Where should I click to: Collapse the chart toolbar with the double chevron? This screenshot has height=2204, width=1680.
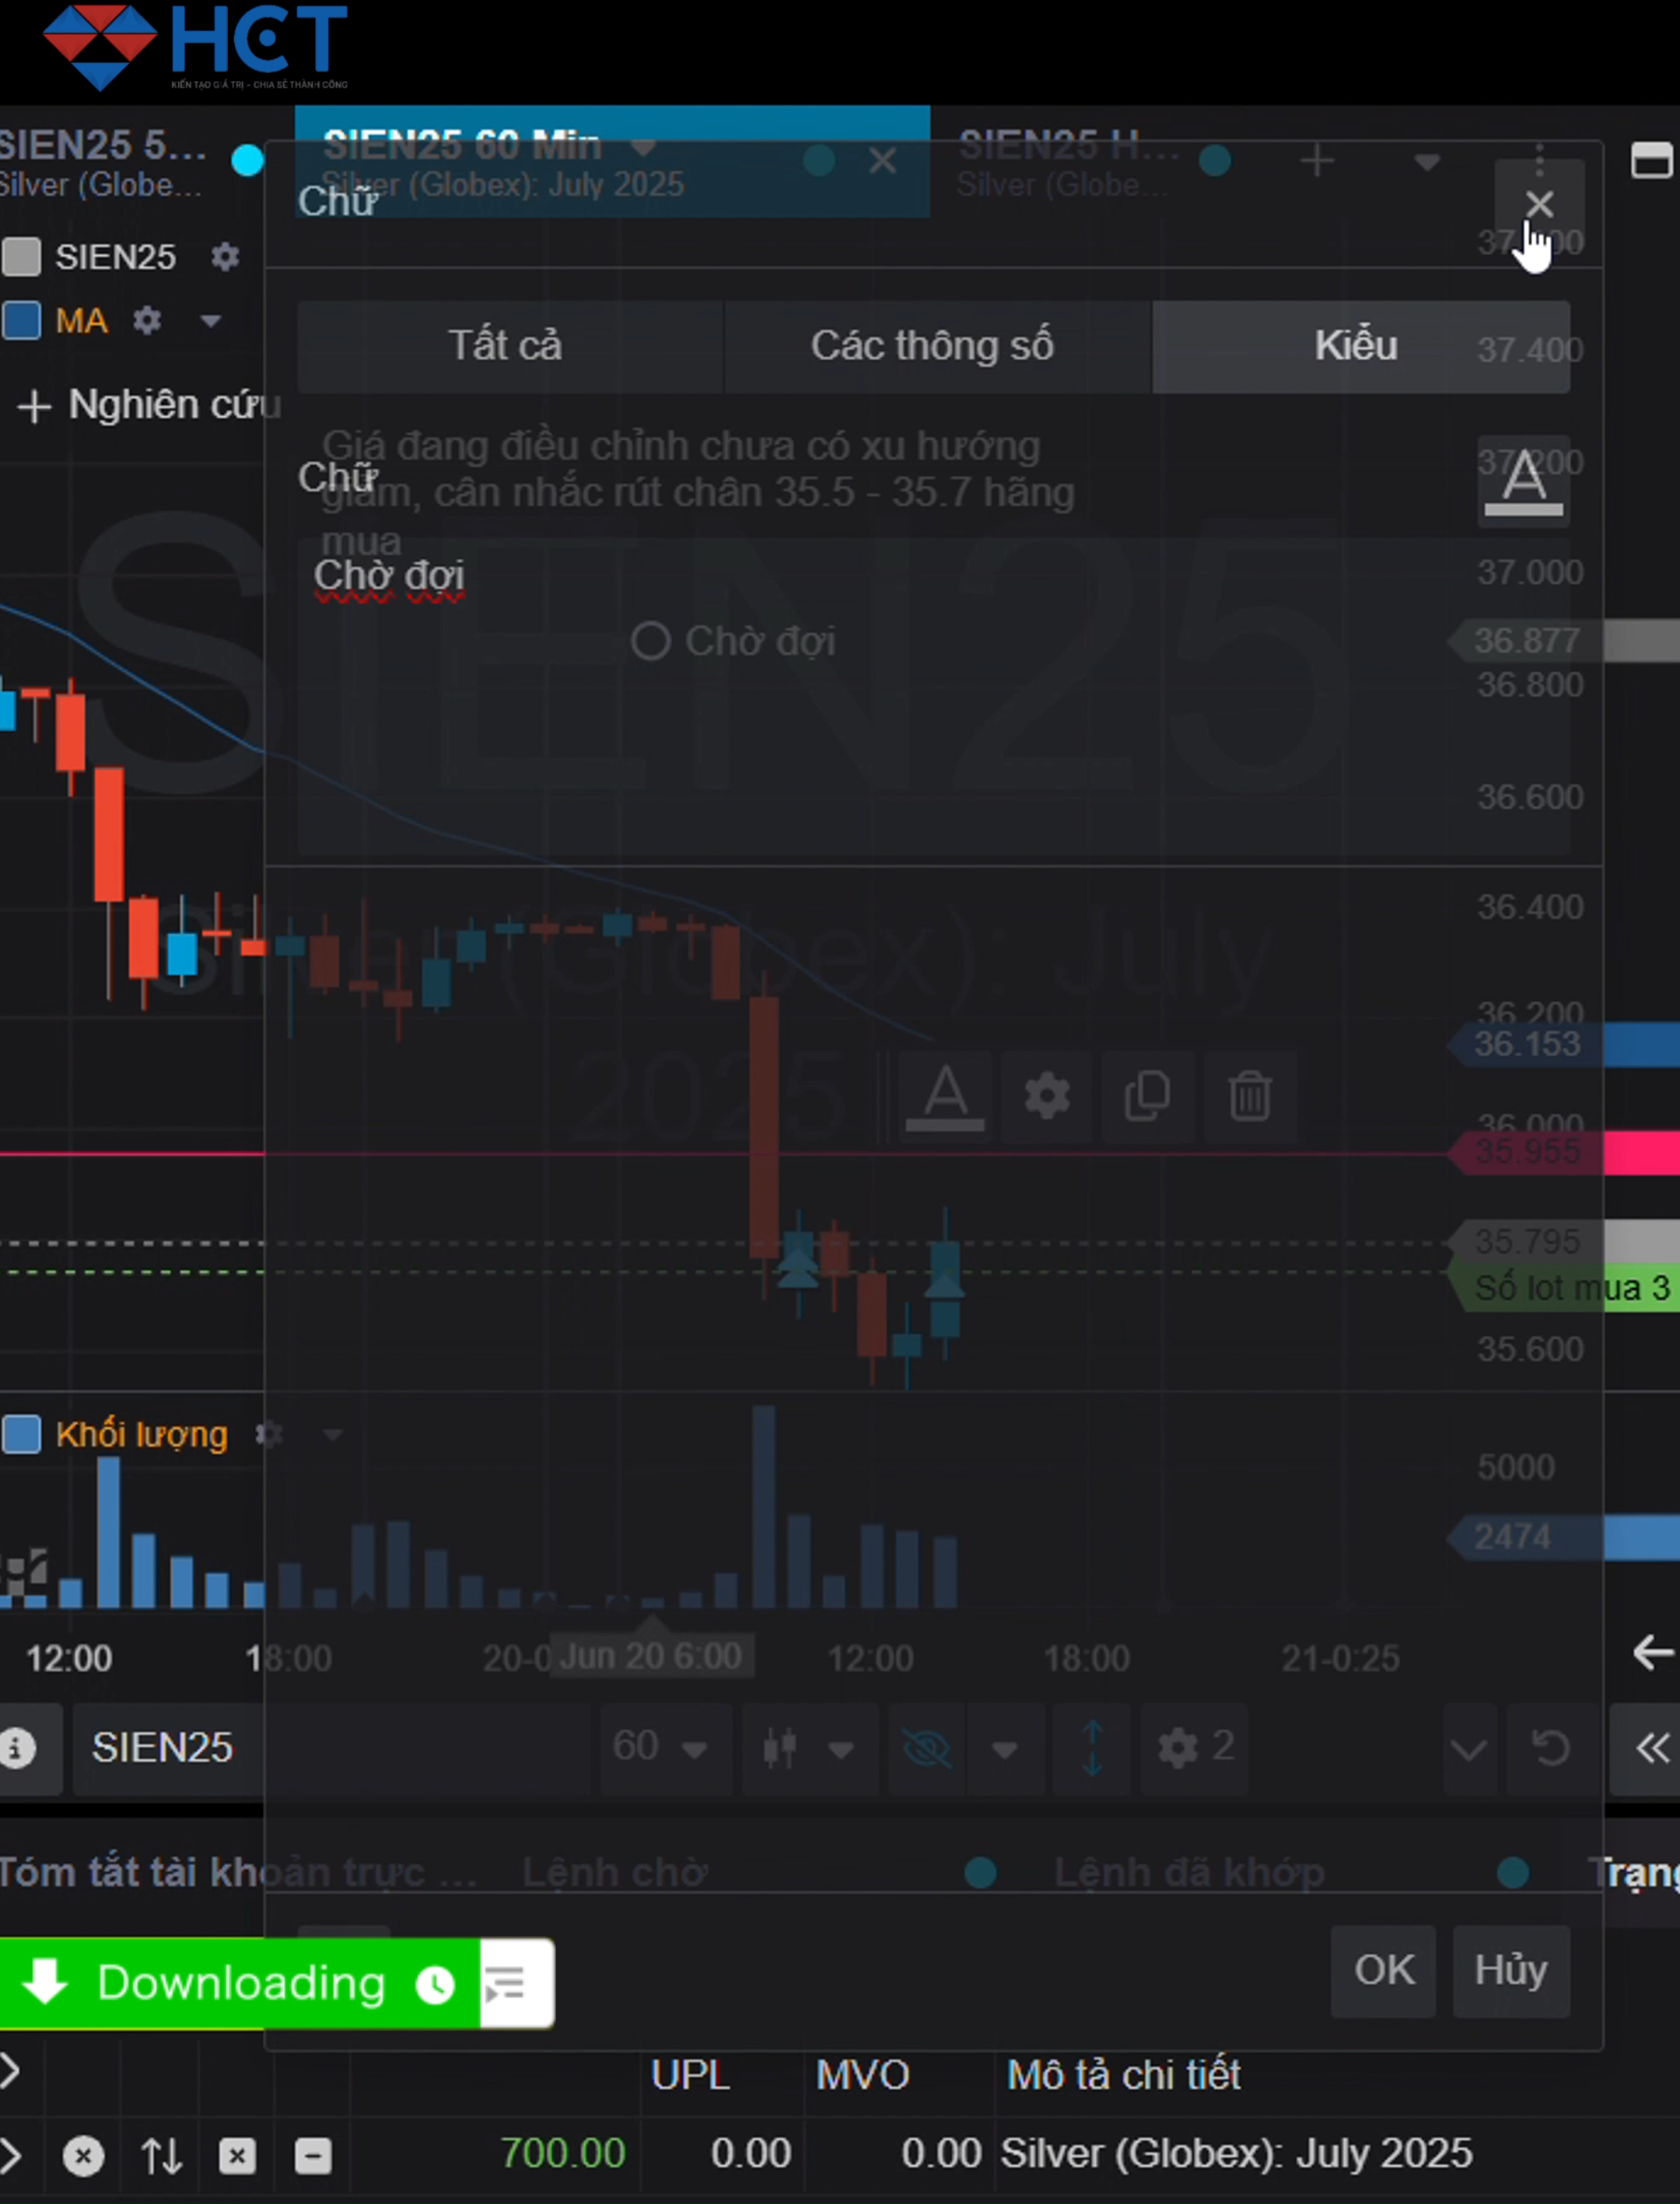click(x=1652, y=1748)
